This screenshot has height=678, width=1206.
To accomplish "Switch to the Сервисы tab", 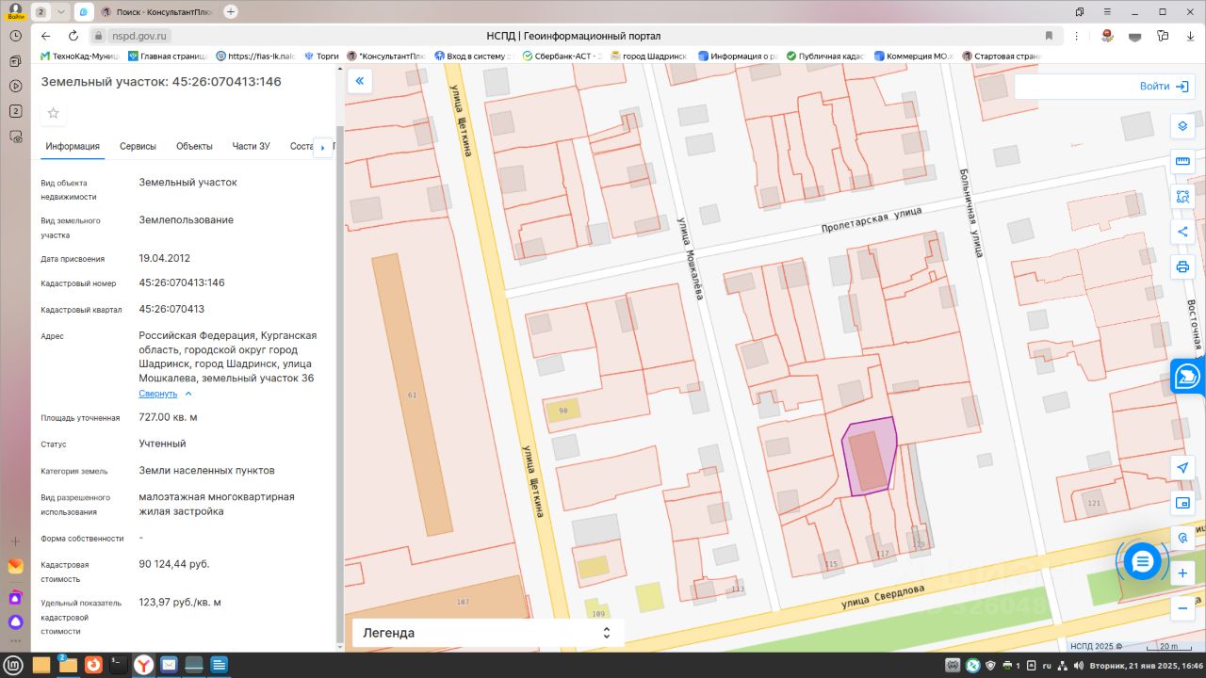I will click(138, 146).
